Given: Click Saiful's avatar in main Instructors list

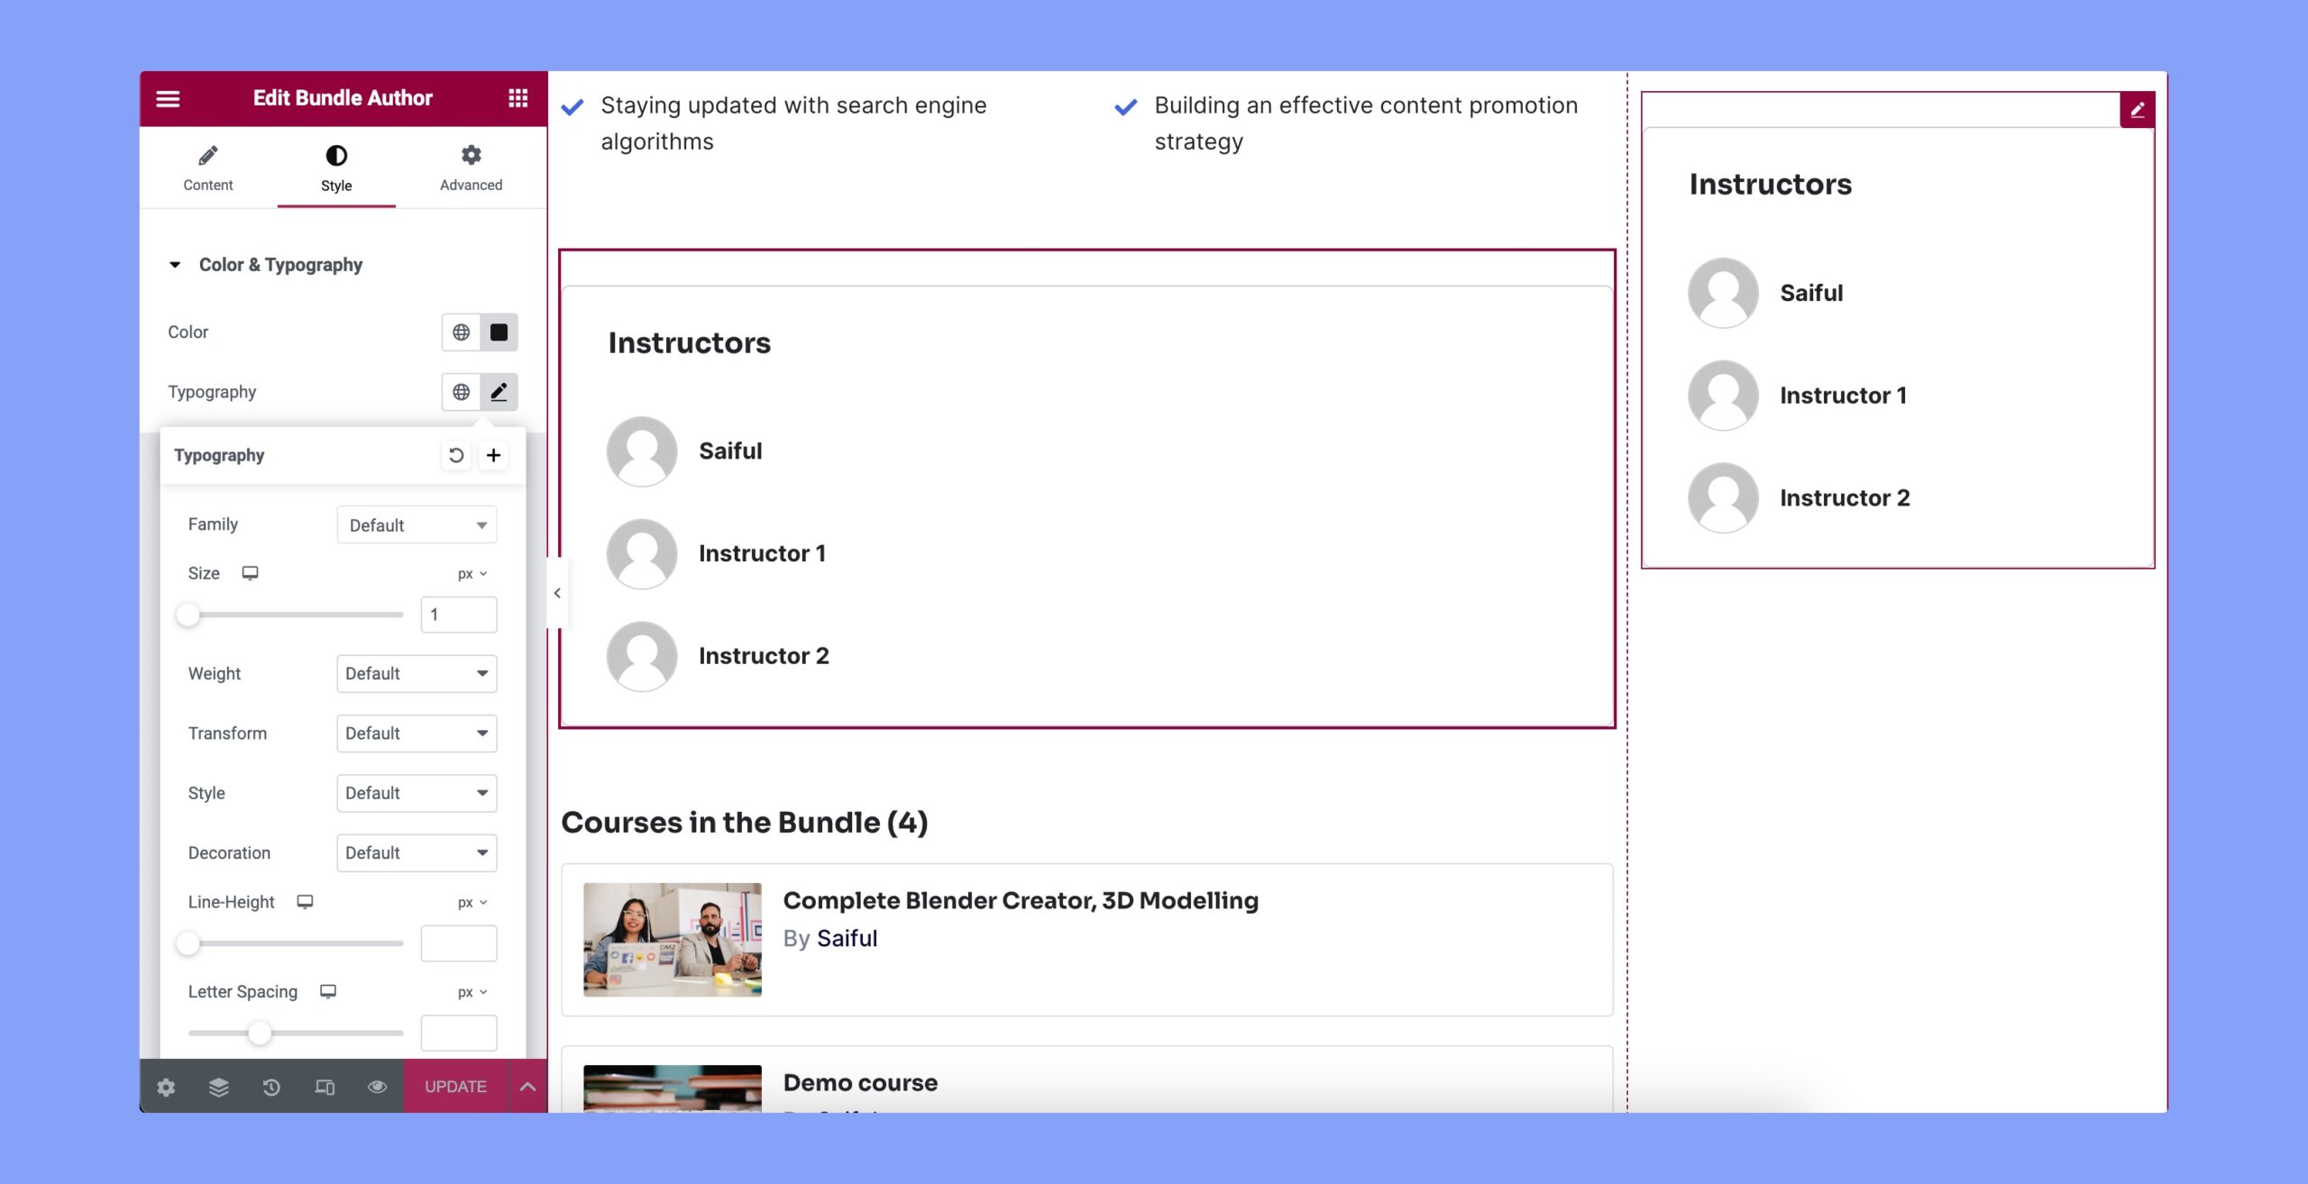Looking at the screenshot, I should point(642,451).
